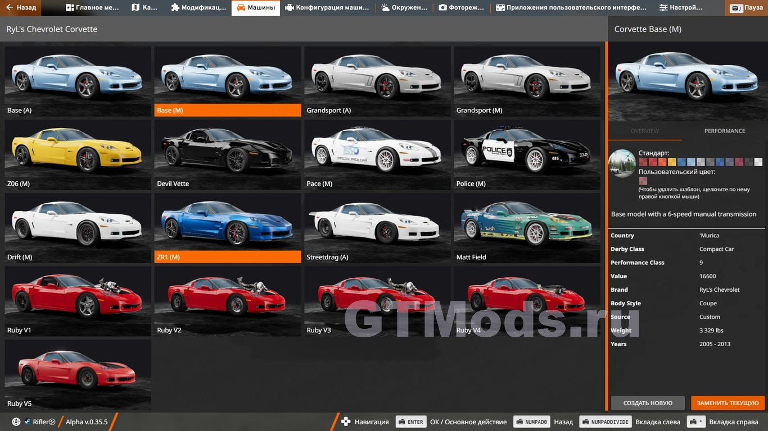Click the СОЗДАТЬ НОВУЮ button
Image resolution: width=768 pixels, height=431 pixels.
648,403
